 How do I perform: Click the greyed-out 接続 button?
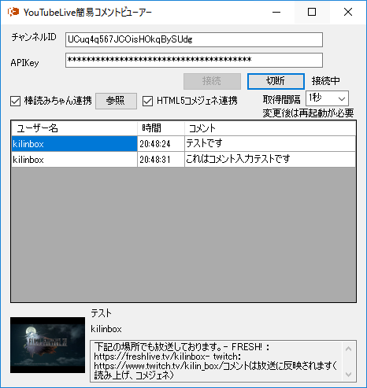coord(212,81)
